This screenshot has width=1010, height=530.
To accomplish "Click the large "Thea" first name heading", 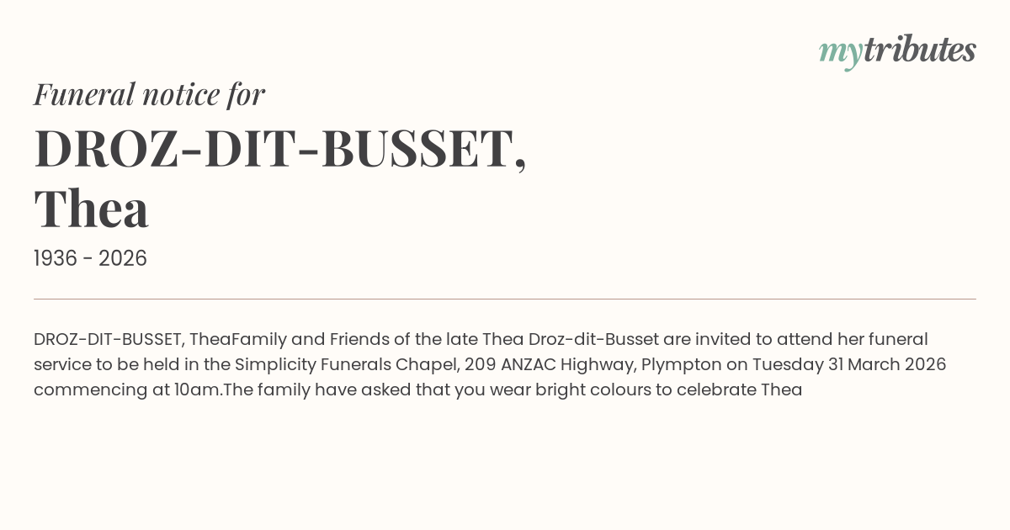I will (x=91, y=209).
